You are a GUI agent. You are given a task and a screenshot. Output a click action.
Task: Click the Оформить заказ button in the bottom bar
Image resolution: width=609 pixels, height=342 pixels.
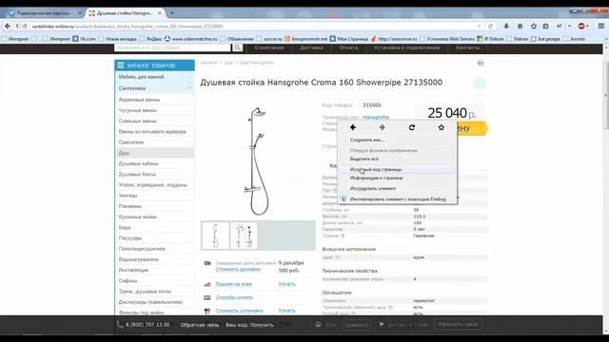pyautogui.click(x=458, y=324)
